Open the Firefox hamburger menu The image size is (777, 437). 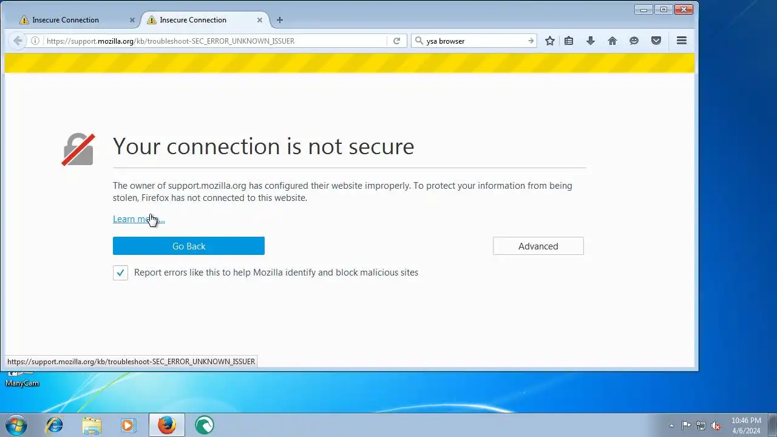tap(682, 41)
